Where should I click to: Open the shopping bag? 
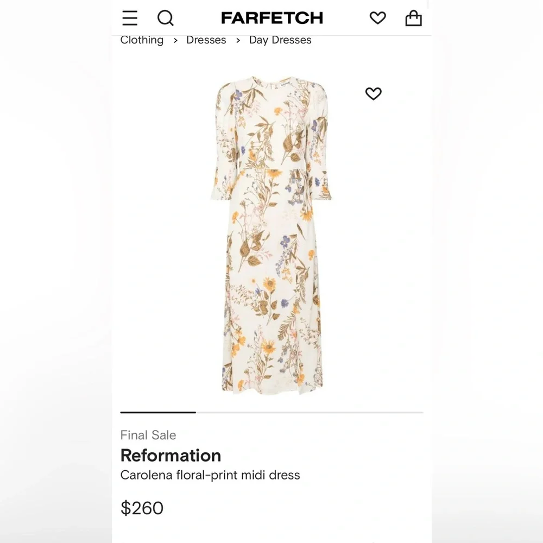coord(413,18)
